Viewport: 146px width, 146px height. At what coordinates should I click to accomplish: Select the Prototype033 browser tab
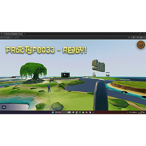(12, 34)
